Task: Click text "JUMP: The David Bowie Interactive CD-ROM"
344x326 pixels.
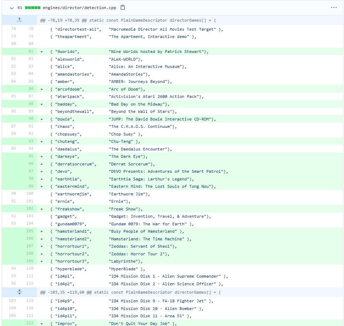Action: click(x=160, y=119)
